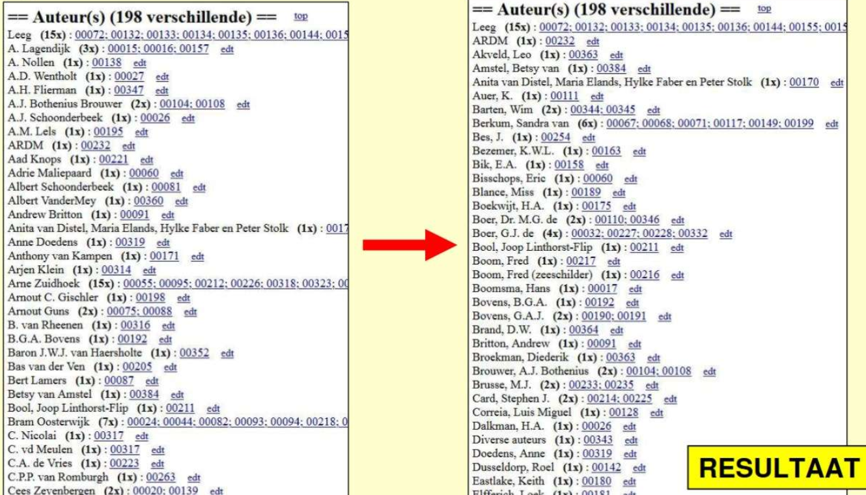The image size is (866, 495).
Task: Open record 00263 for C.P.P. van Romburgh
Action: coord(161,477)
